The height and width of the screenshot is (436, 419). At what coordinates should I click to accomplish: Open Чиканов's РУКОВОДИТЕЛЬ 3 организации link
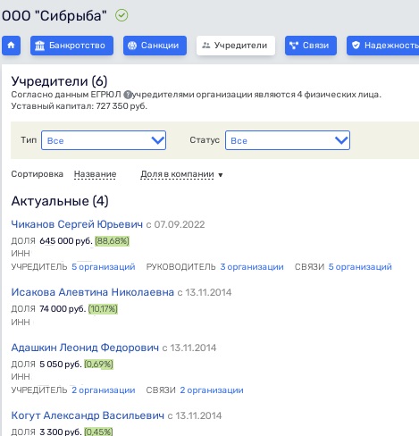[252, 266]
